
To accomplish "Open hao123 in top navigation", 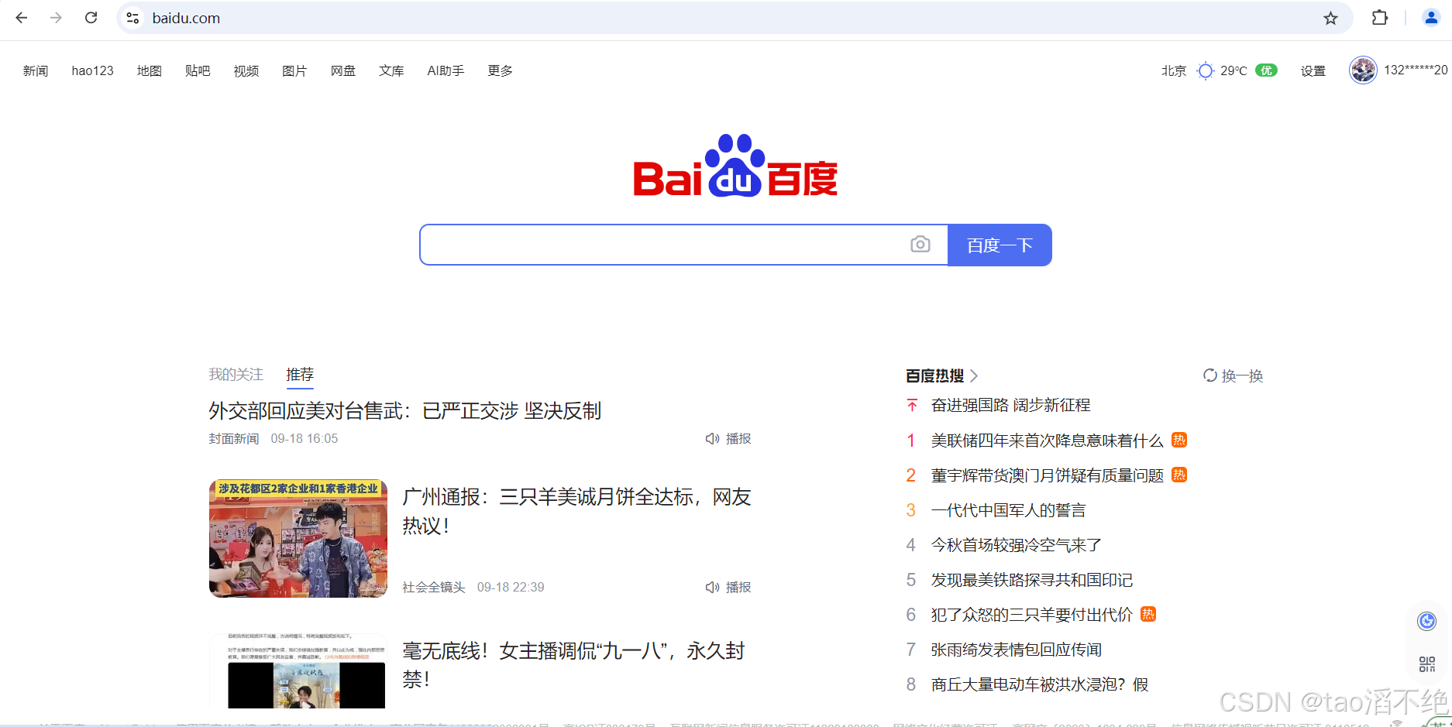I will click(x=92, y=70).
